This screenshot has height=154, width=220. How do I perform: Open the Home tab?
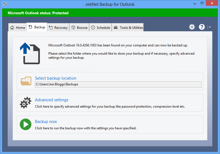pos(17,27)
